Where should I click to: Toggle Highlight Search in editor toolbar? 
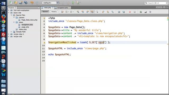coord(92,12)
